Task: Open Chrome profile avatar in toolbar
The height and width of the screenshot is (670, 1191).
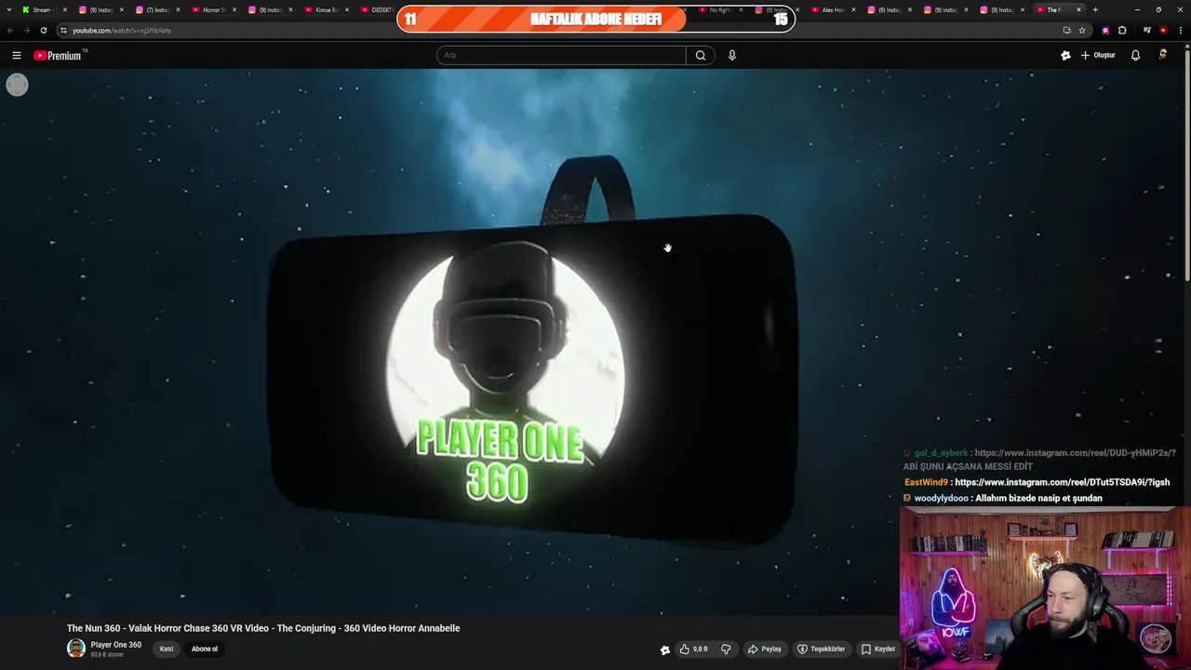Action: pos(1163,30)
